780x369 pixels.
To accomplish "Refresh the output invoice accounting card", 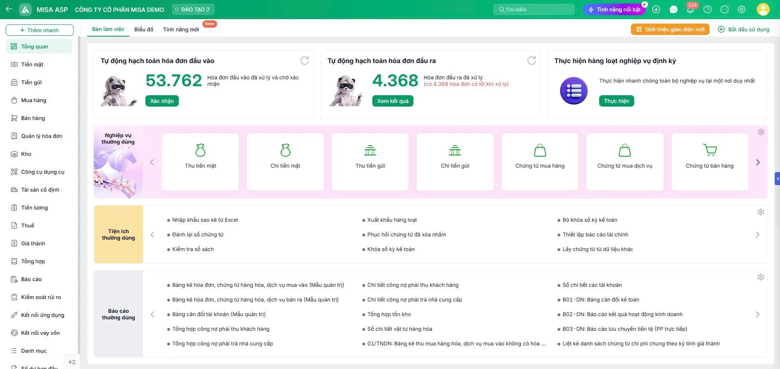I will (x=532, y=61).
